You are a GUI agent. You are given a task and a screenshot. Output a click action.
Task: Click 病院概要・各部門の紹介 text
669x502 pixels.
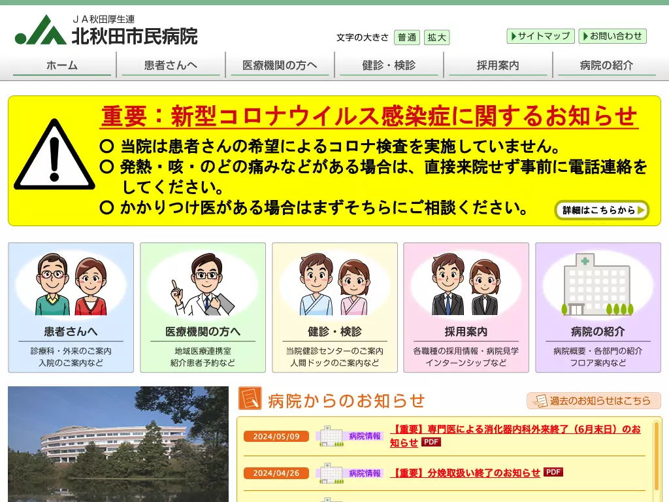pos(598,351)
